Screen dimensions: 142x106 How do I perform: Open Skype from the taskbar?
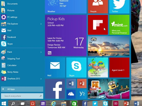click(105, 104)
